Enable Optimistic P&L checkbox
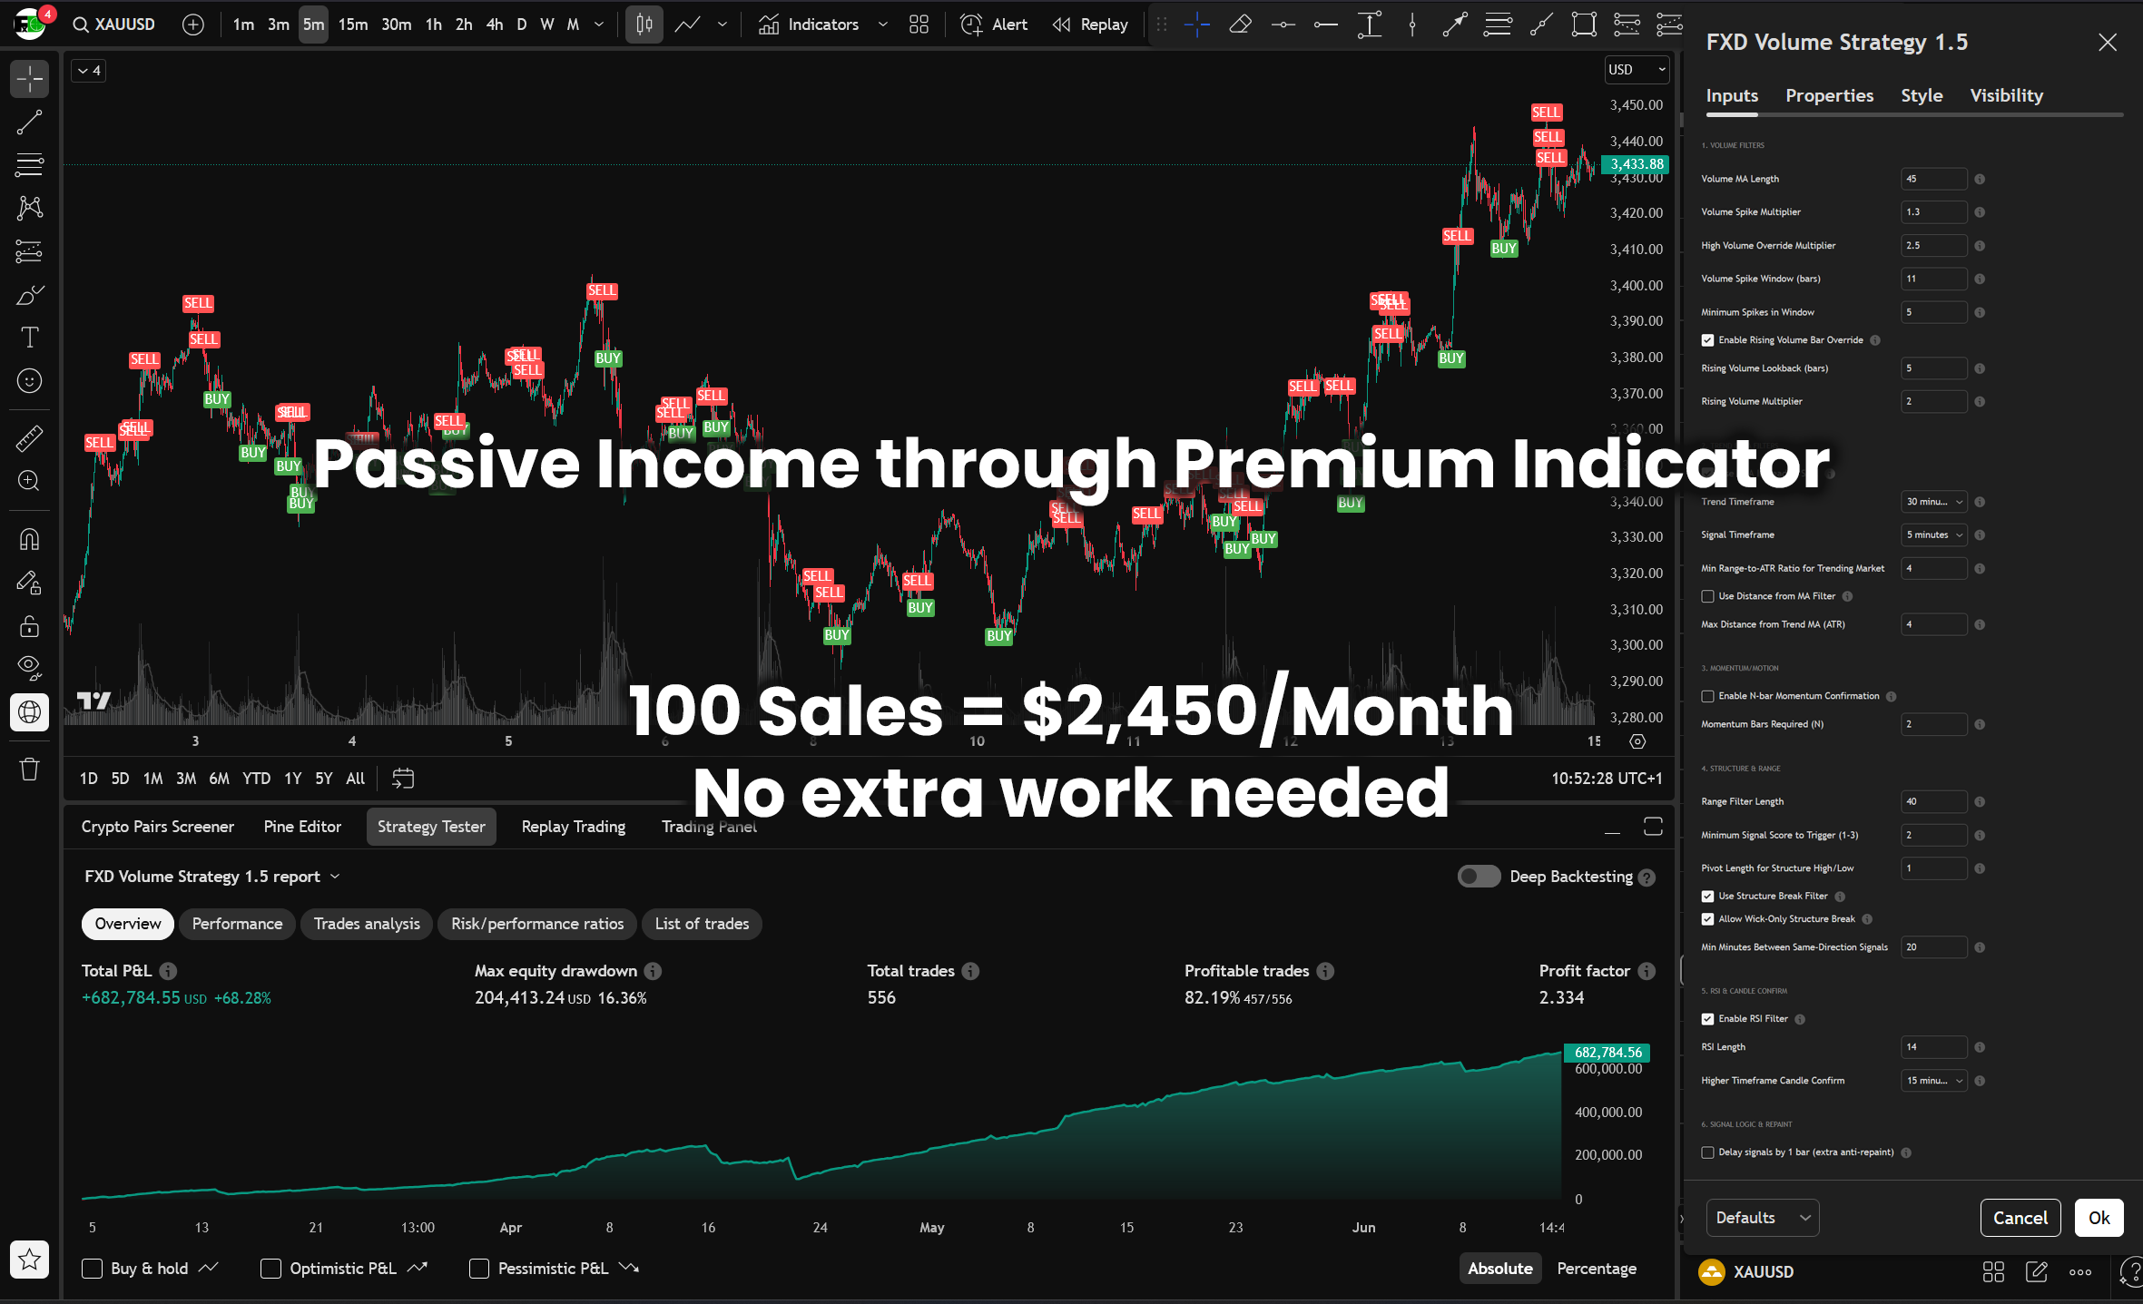Image resolution: width=2143 pixels, height=1304 pixels. coord(270,1269)
